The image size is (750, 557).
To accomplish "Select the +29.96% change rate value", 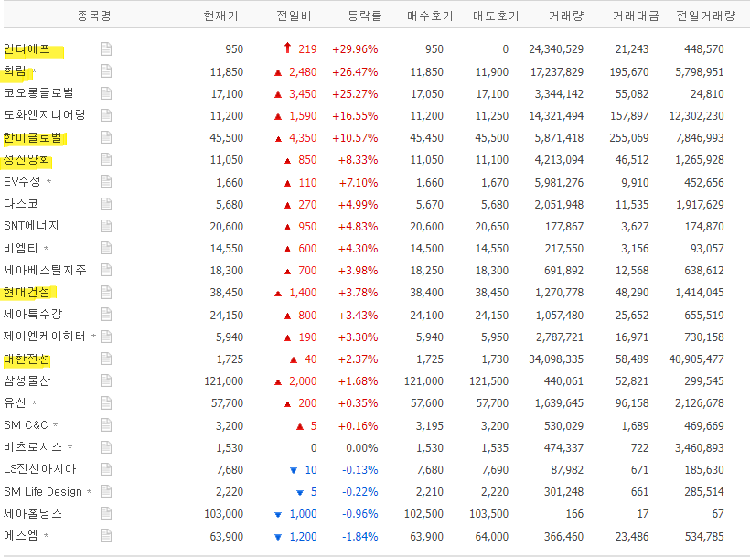I will tap(355, 49).
